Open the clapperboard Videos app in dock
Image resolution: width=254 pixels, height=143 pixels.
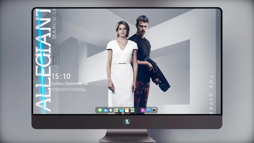point(121,110)
